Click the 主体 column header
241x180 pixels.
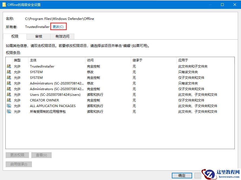point(32,60)
